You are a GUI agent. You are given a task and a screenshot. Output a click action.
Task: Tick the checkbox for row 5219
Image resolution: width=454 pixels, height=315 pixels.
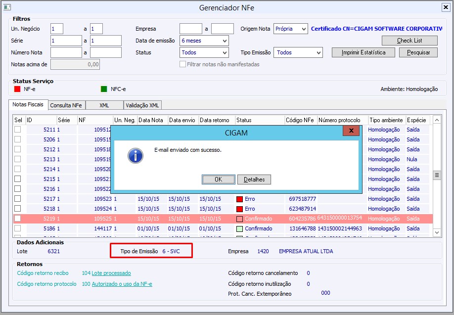18,218
